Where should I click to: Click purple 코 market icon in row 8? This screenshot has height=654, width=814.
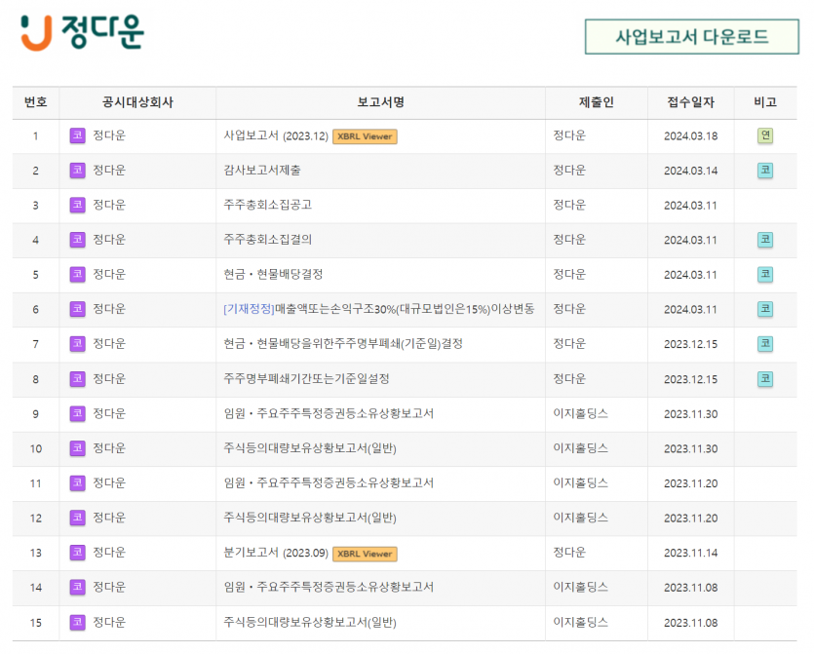(x=77, y=379)
